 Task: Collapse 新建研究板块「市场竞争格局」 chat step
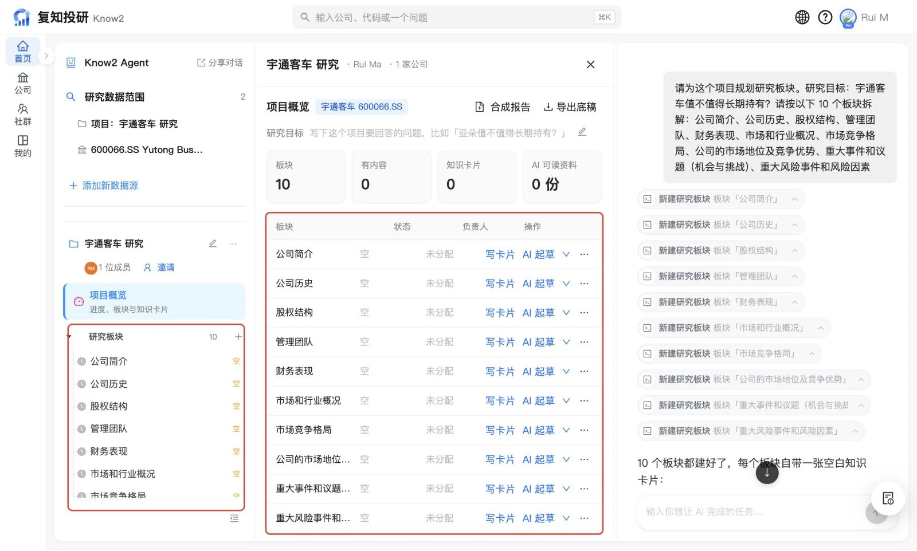click(x=812, y=354)
